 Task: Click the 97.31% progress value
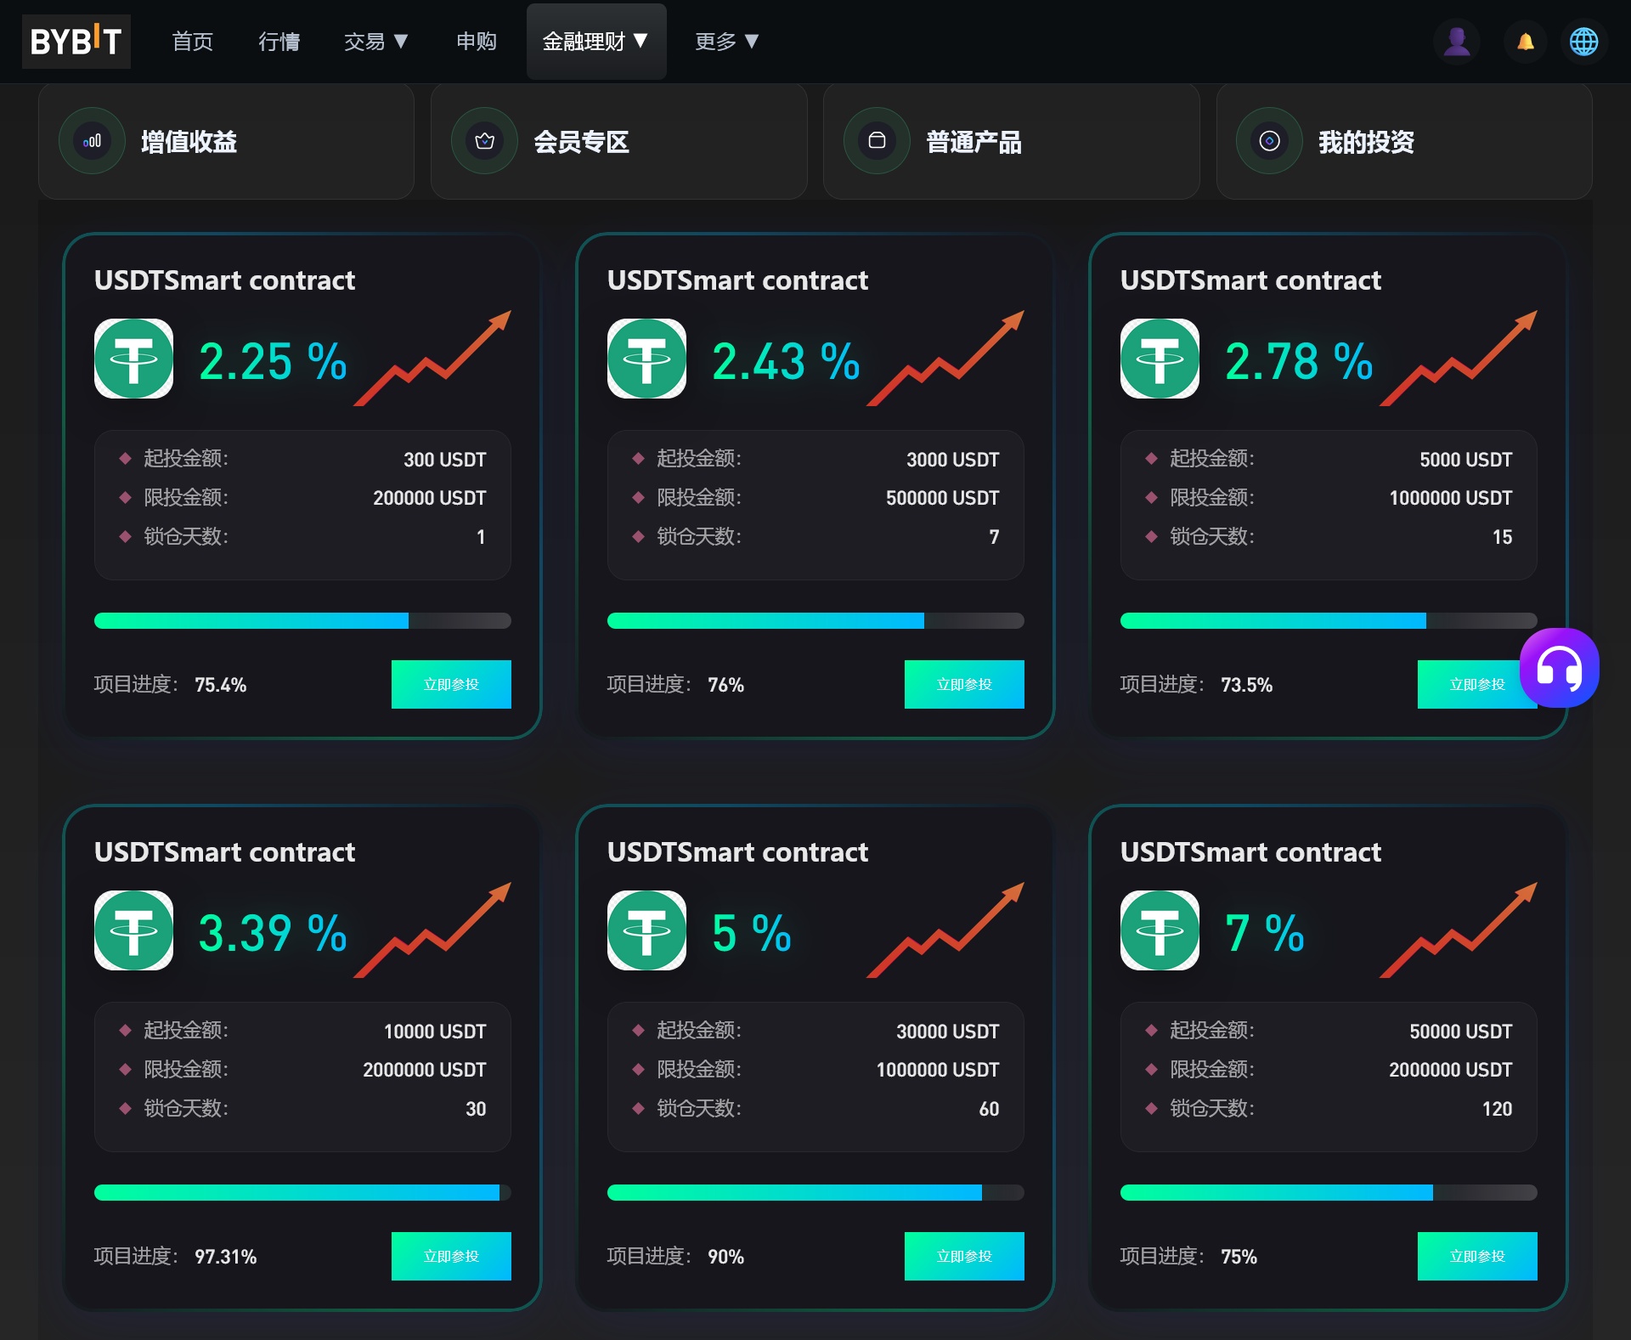coord(226,1257)
